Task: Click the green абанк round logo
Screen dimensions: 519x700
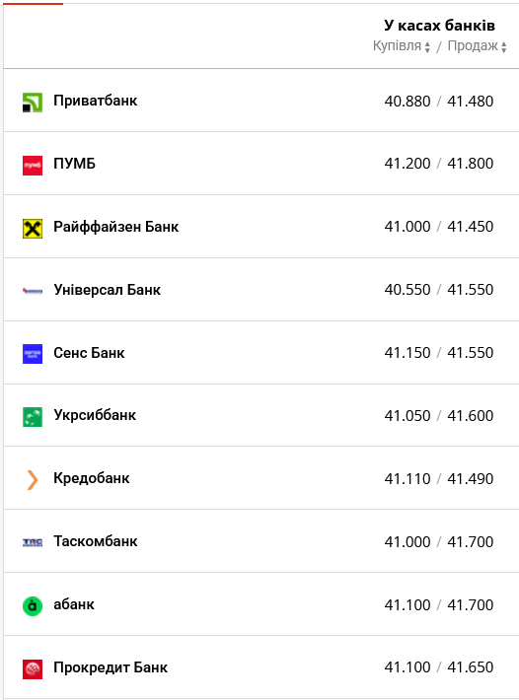Action: tap(33, 606)
